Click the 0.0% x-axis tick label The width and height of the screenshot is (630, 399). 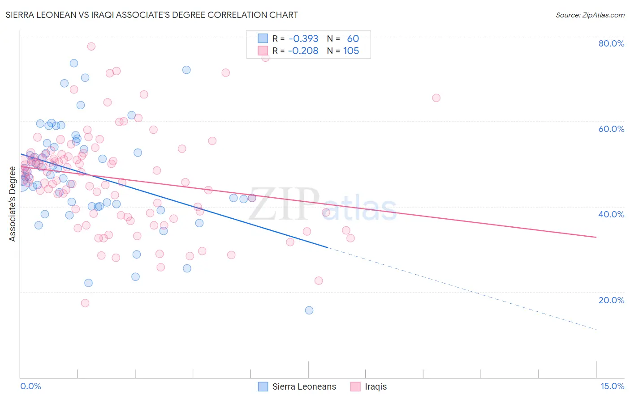point(31,386)
